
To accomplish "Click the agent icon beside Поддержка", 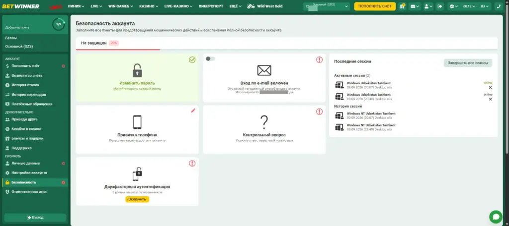I will [x=7, y=148].
